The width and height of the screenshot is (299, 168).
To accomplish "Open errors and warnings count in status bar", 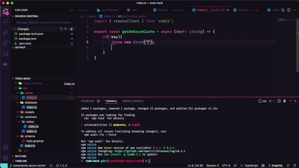I will tap(62, 166).
